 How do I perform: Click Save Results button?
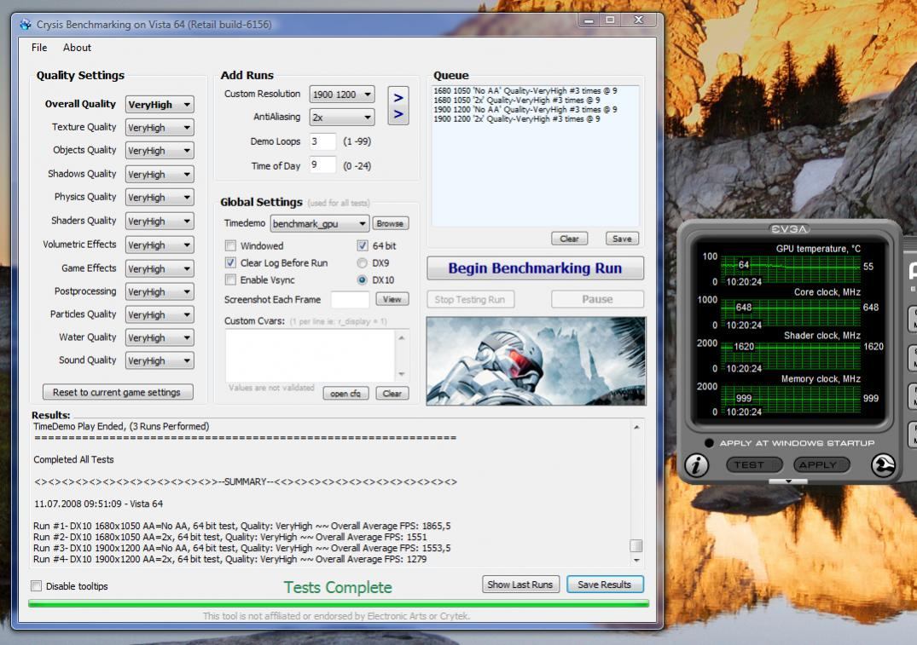pos(605,585)
